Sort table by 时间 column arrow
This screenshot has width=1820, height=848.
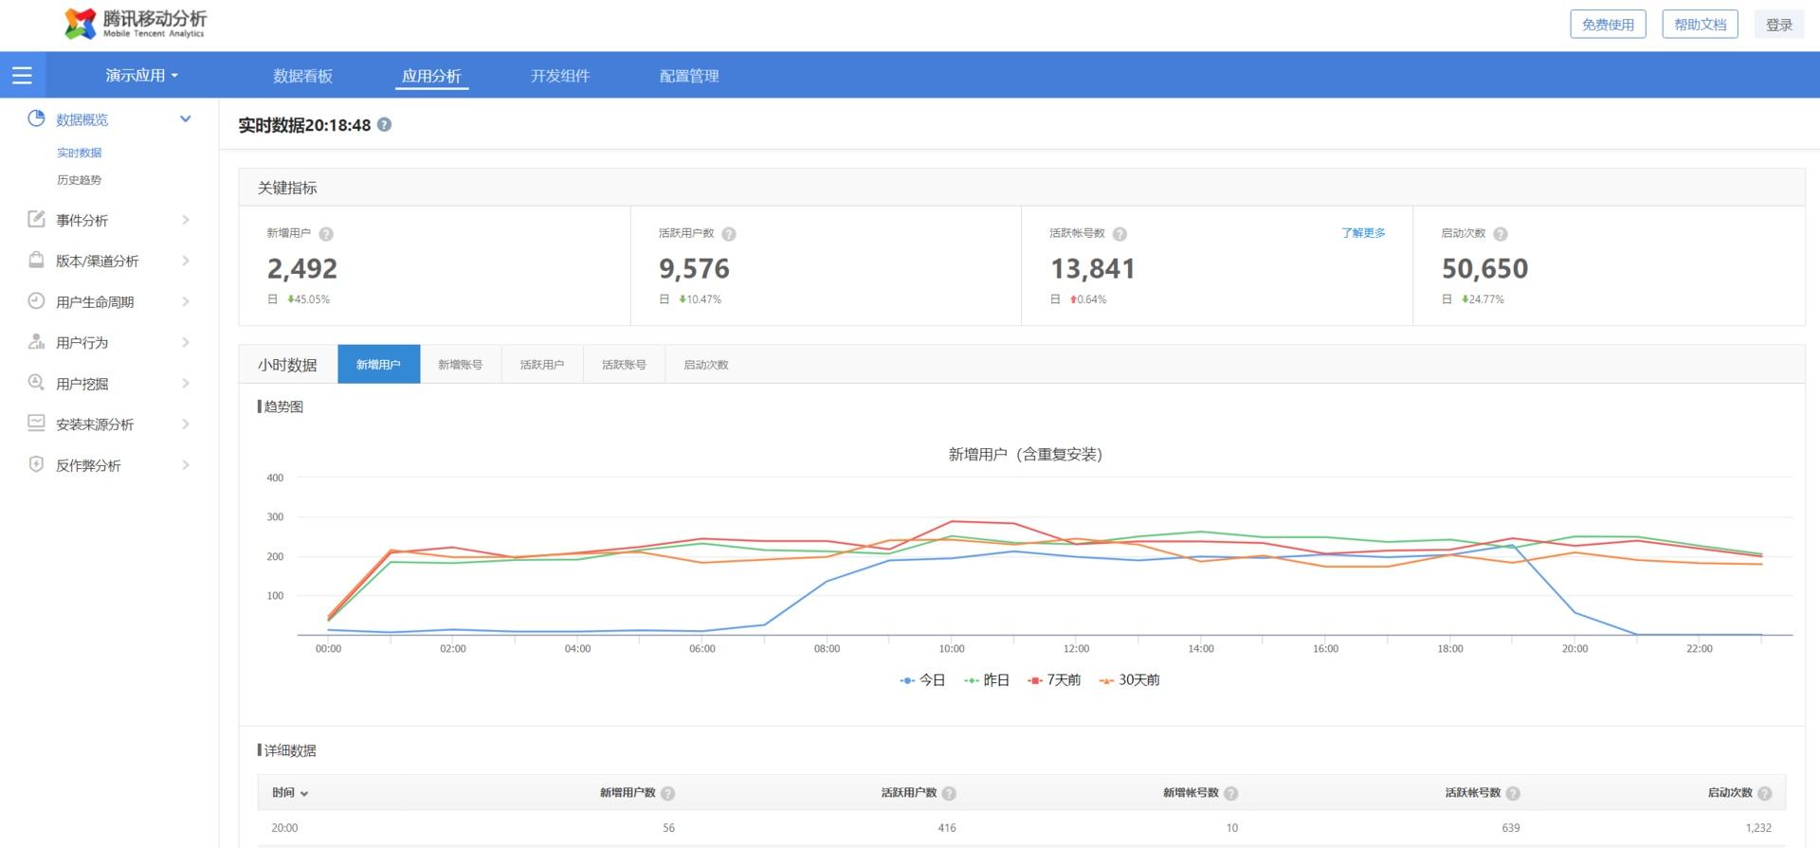(x=304, y=794)
